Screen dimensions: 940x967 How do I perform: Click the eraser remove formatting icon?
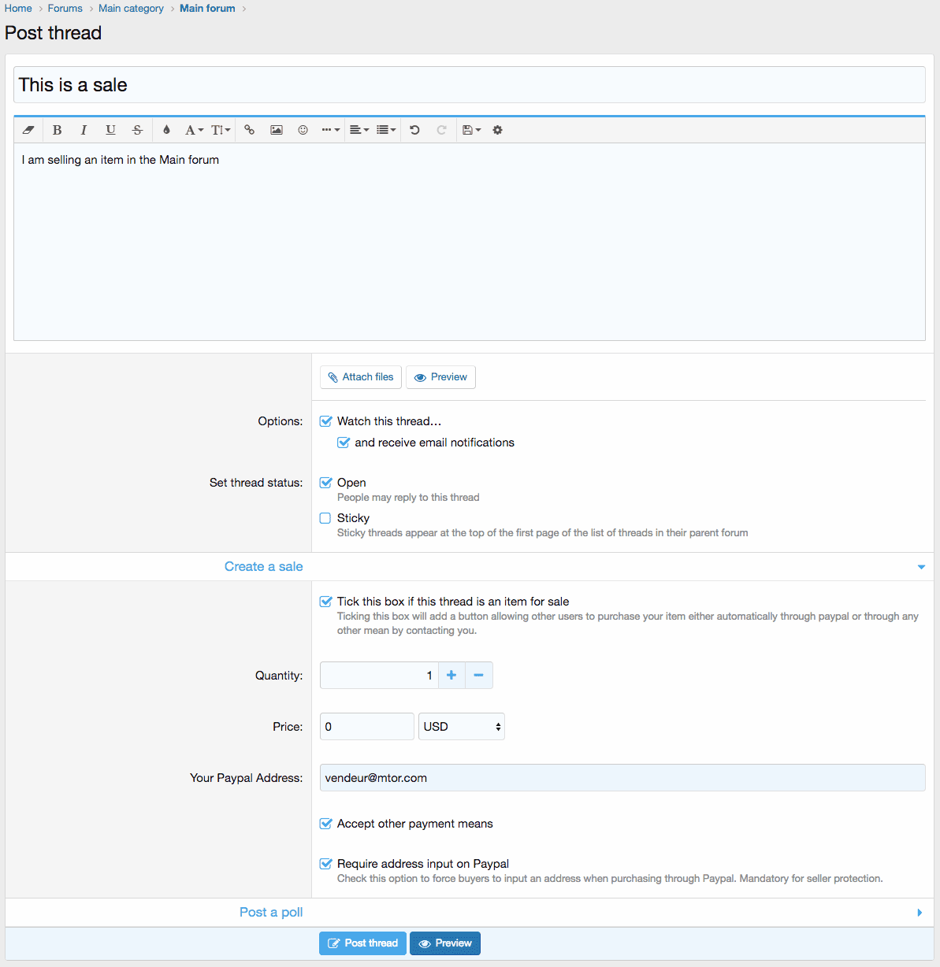(28, 130)
